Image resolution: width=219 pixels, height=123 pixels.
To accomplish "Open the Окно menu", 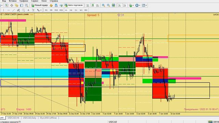I will click(44, 1).
